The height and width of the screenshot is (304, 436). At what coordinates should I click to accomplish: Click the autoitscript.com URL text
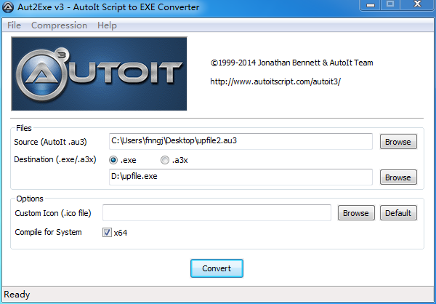coord(275,81)
